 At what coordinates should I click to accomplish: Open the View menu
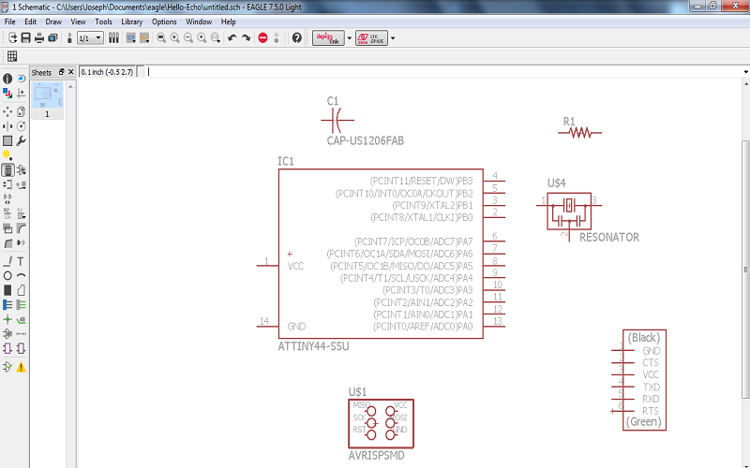tap(78, 22)
